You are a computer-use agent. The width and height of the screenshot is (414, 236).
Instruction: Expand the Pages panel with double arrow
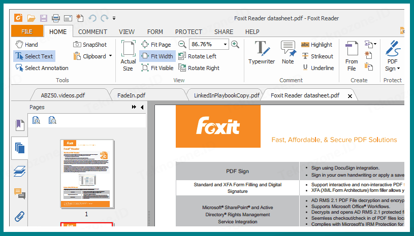pyautogui.click(x=134, y=107)
